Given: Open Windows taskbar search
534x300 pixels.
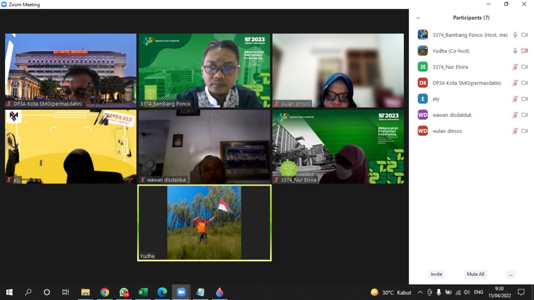Looking at the screenshot, I should [x=28, y=292].
